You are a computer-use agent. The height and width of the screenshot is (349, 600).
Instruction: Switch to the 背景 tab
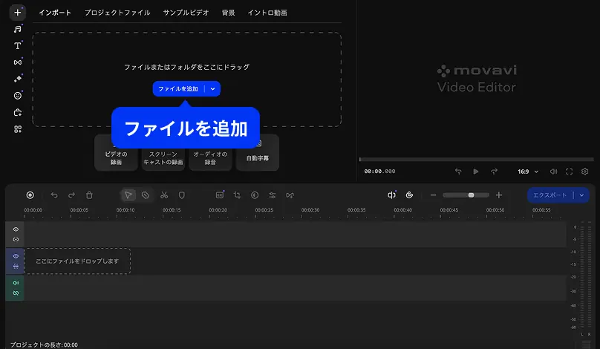coord(229,13)
